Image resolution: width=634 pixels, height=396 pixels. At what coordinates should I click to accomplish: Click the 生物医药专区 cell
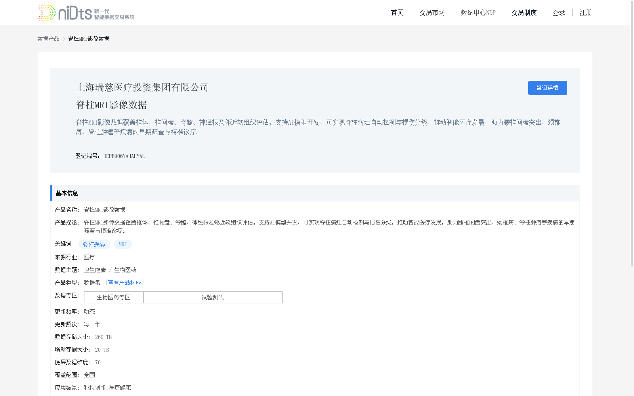coord(114,297)
